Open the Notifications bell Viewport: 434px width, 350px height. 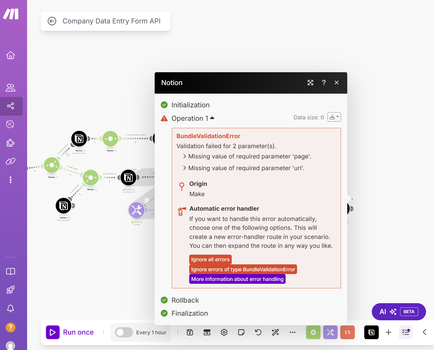pos(11,308)
